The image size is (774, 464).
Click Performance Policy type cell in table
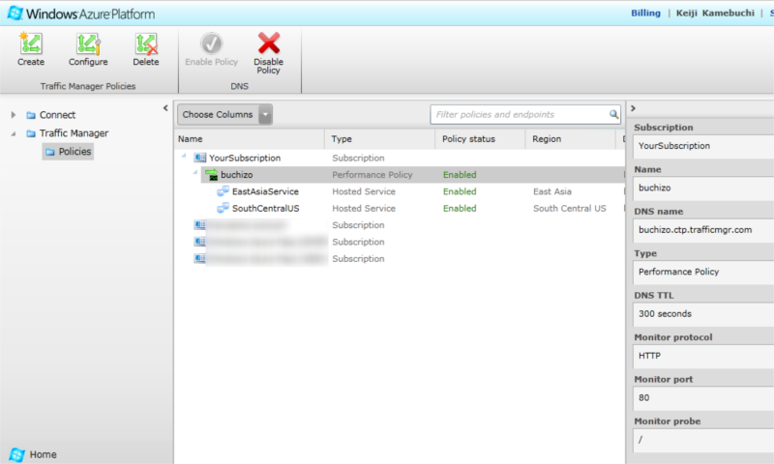coord(372,175)
